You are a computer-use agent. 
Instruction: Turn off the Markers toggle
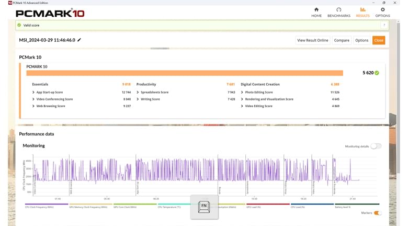coord(378,213)
